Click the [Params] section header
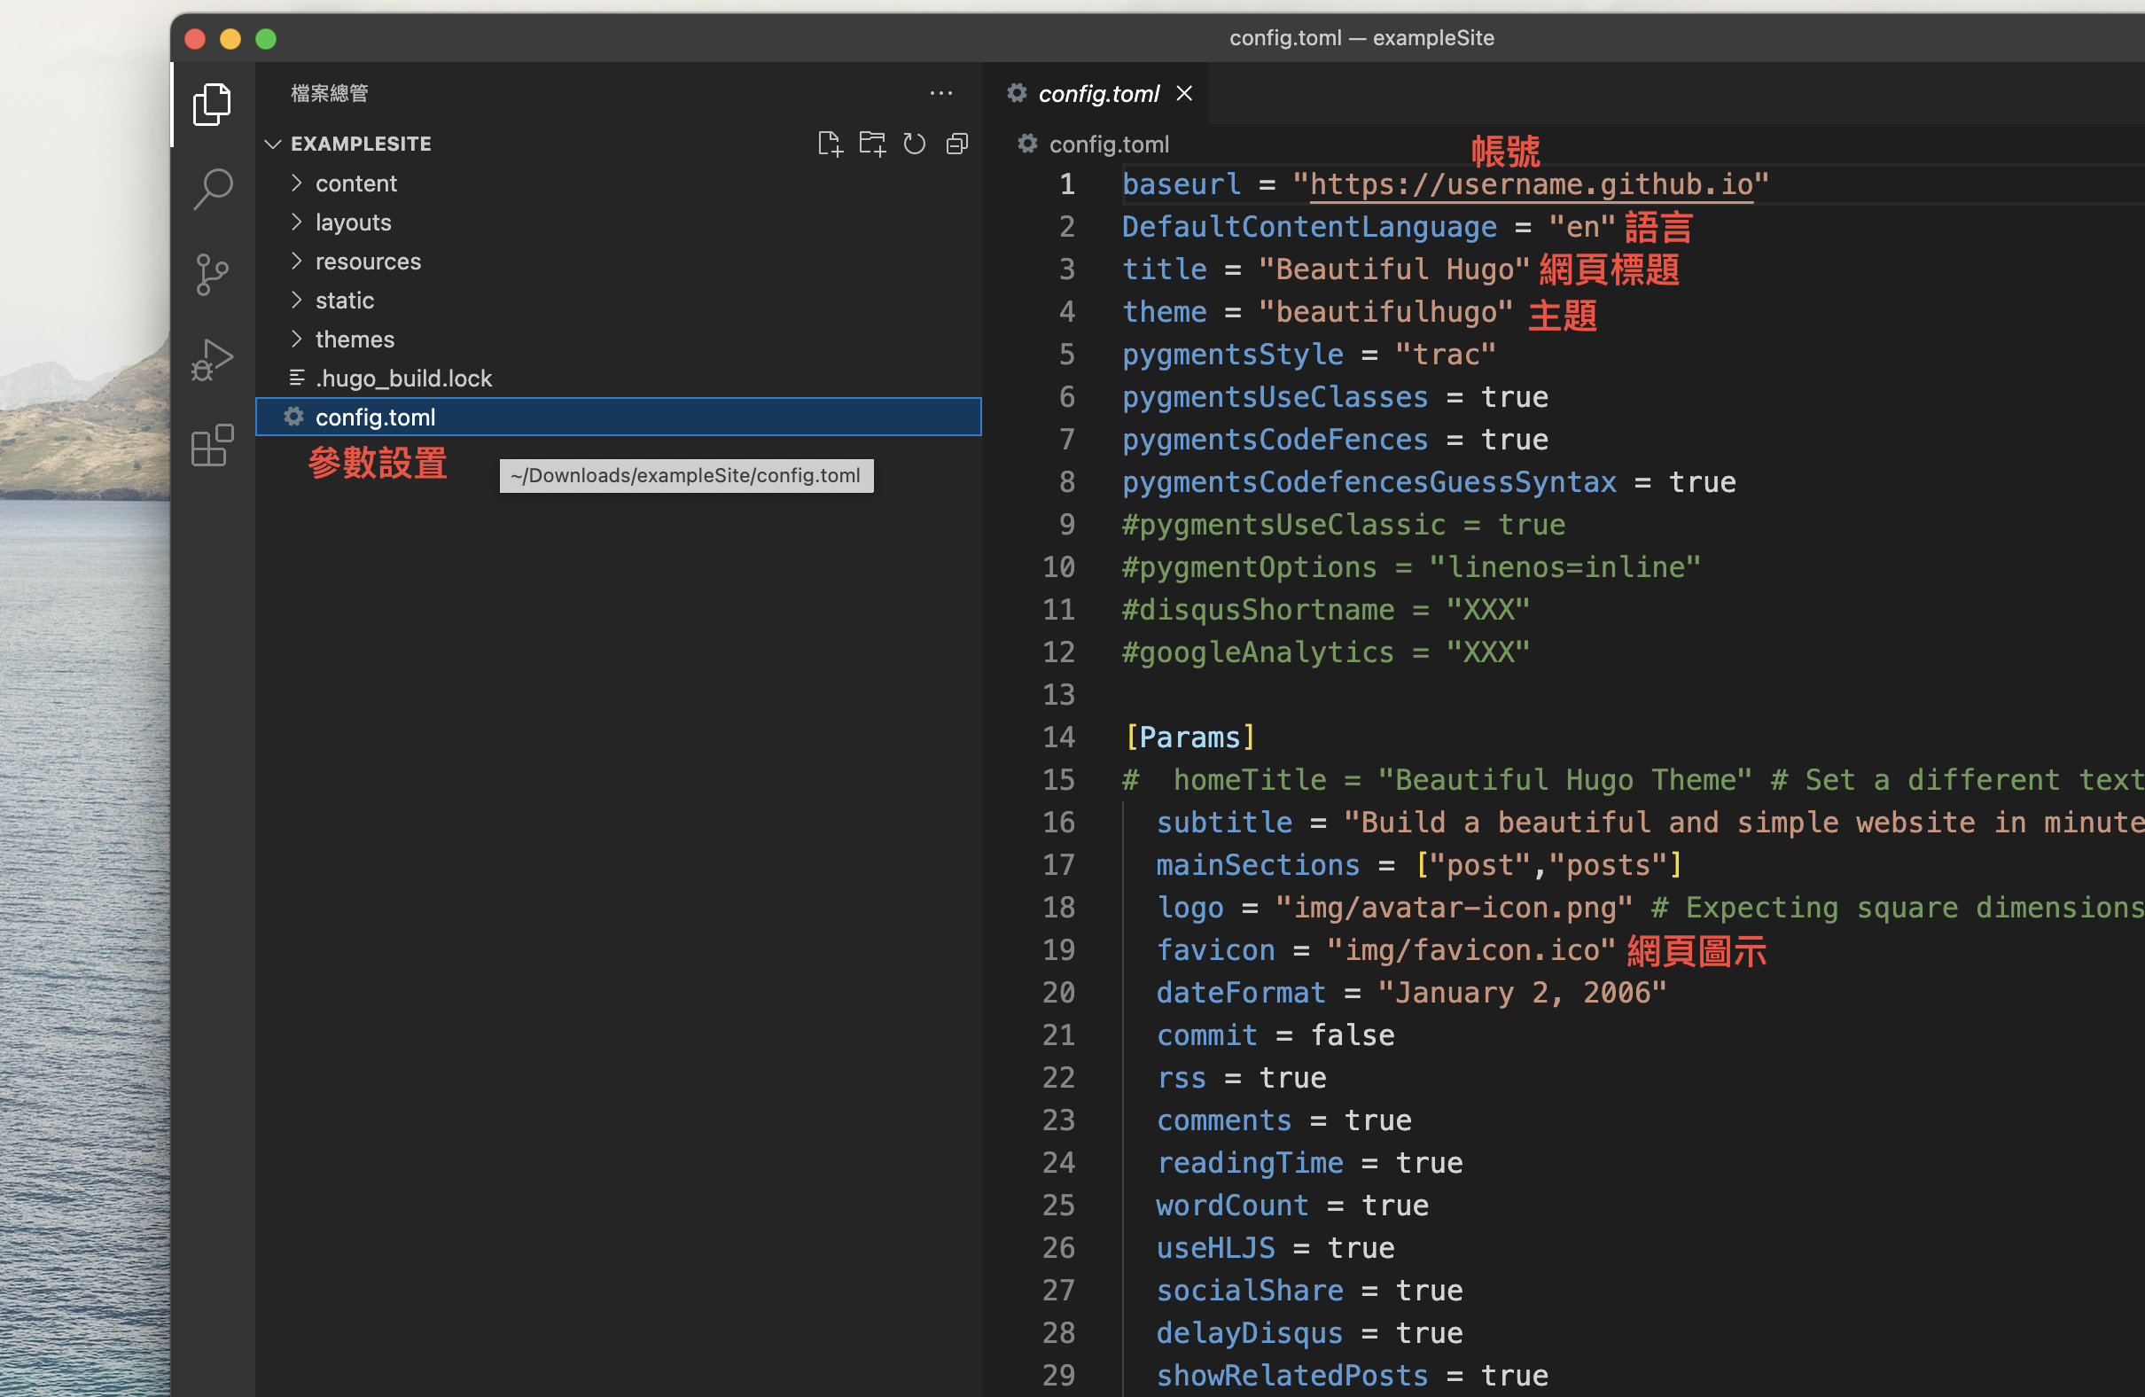This screenshot has width=2145, height=1397. click(1189, 738)
